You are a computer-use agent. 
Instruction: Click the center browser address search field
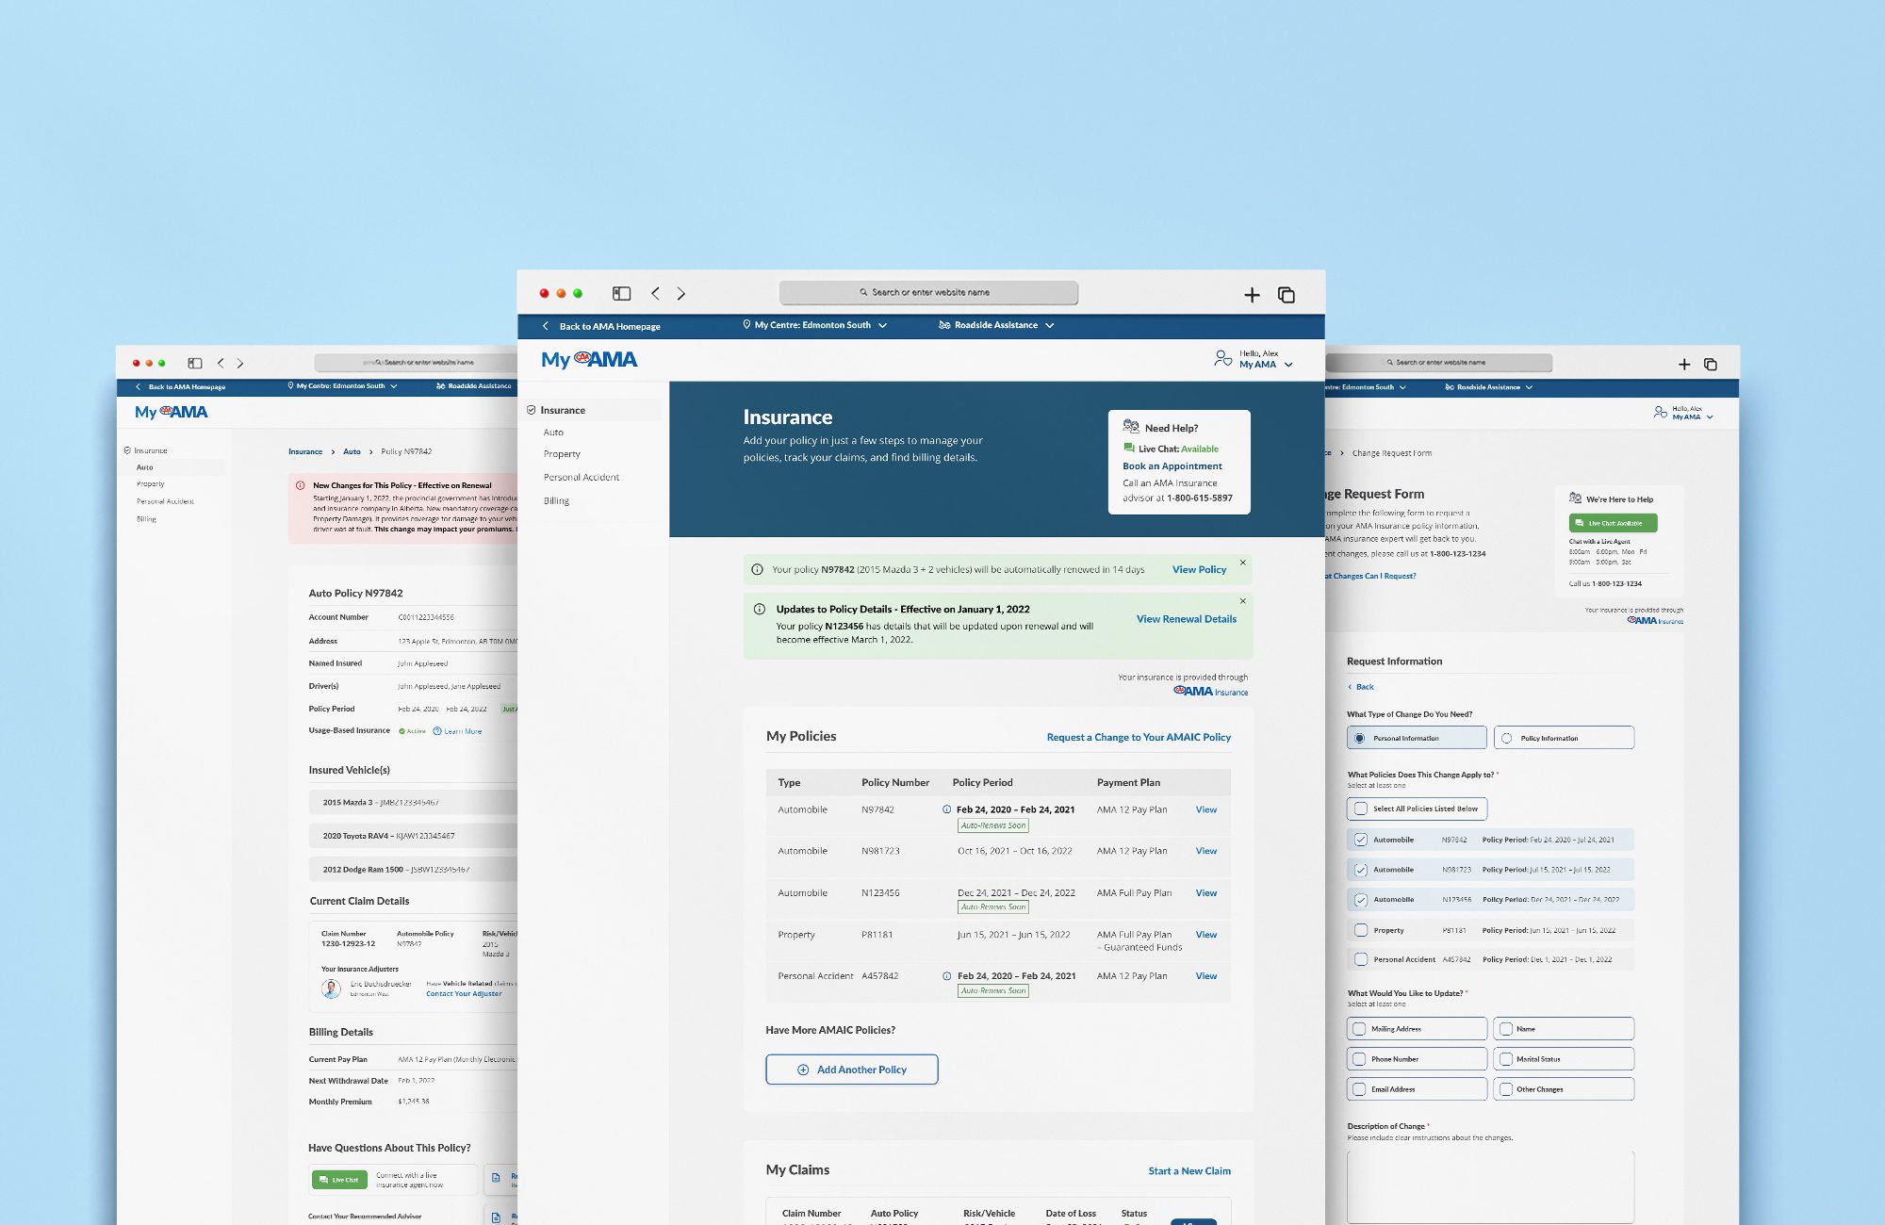[x=928, y=293]
